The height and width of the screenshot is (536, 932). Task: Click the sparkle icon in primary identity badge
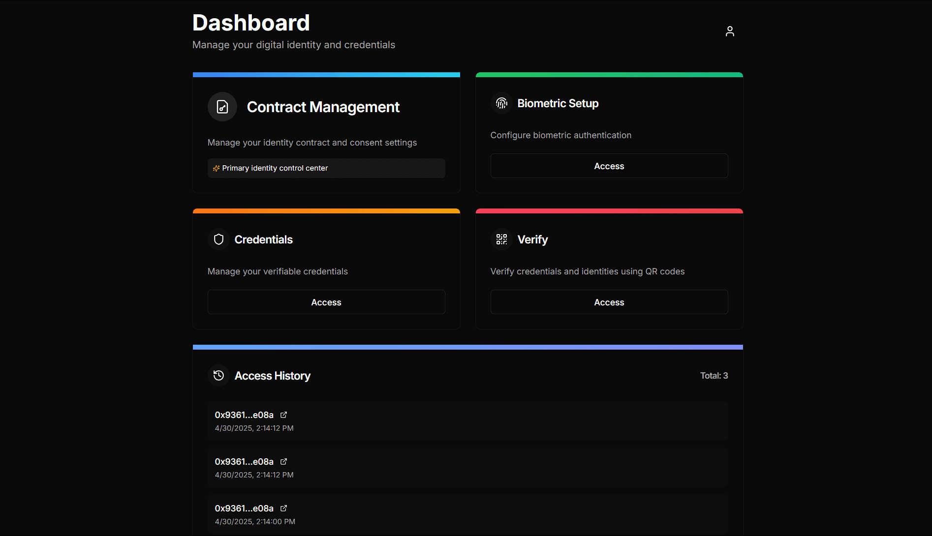point(216,168)
